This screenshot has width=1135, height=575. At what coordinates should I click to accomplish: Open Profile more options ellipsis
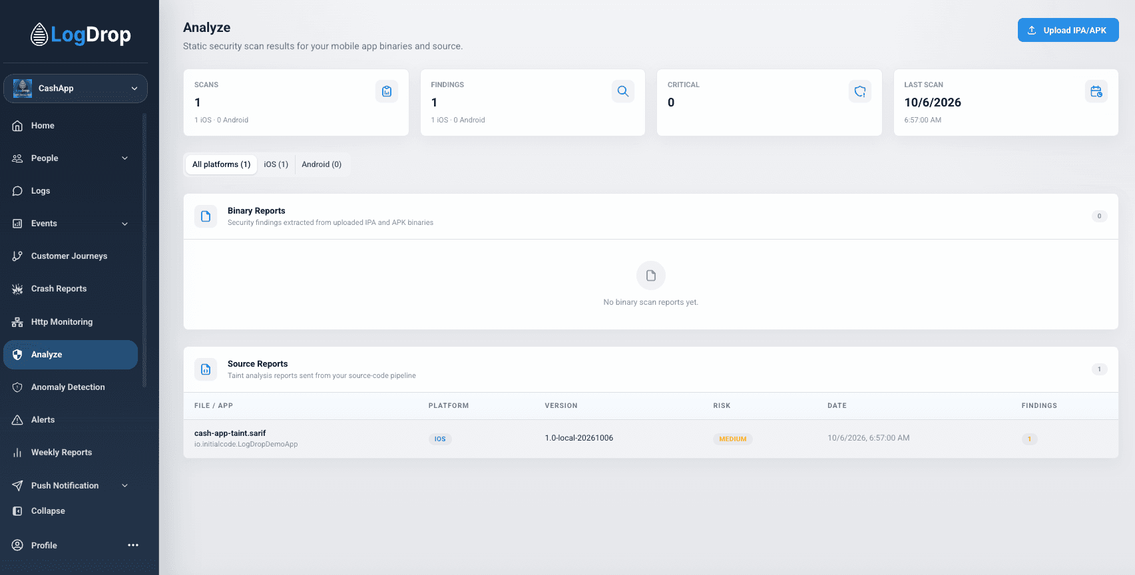point(133,545)
